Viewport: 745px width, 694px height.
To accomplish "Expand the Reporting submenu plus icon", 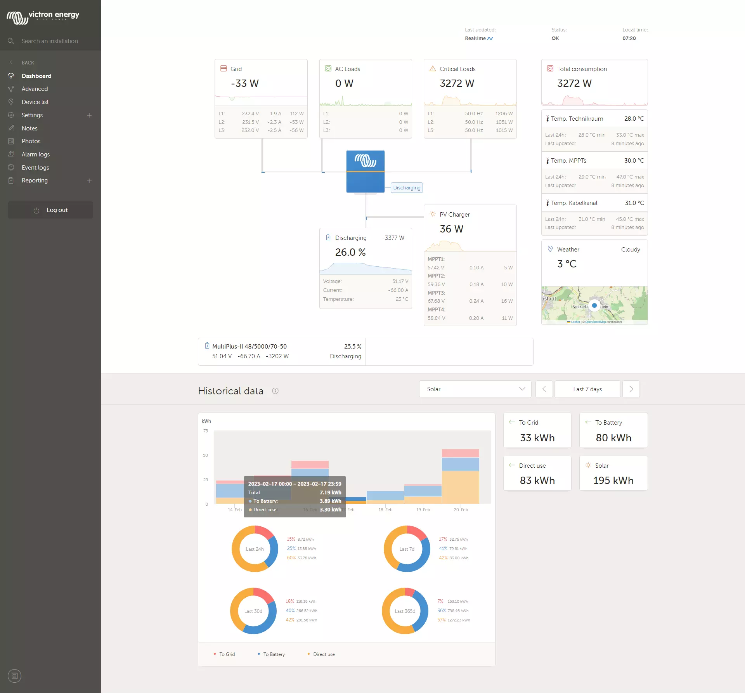I will click(x=89, y=181).
